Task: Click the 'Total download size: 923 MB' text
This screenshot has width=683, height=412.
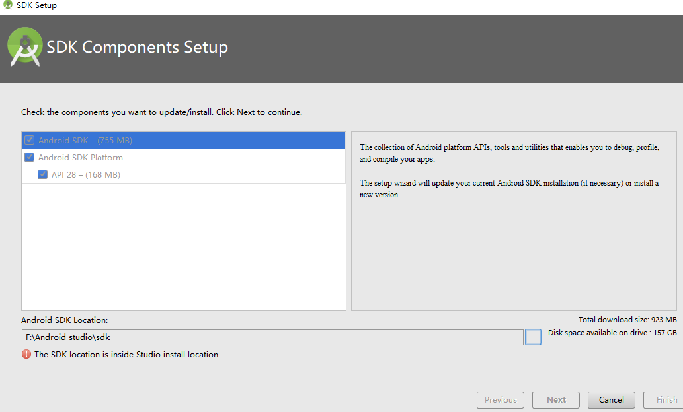Action: tap(627, 320)
